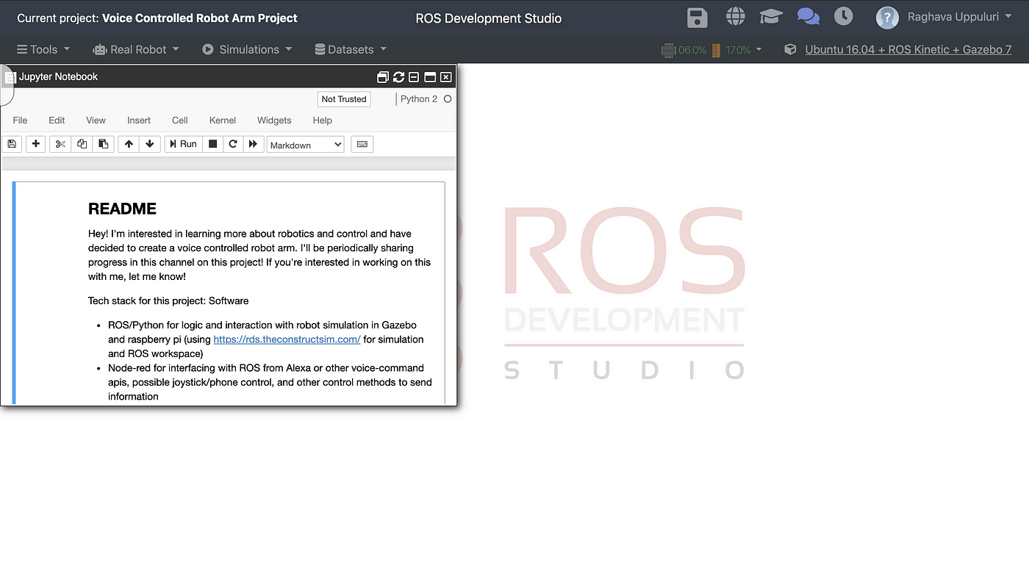The width and height of the screenshot is (1029, 587).
Task: Open the chat bubbles icon
Action: 808,16
